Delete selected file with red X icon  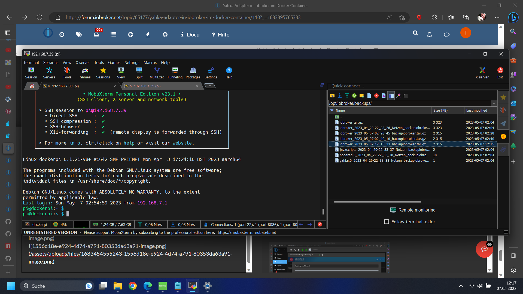376,96
